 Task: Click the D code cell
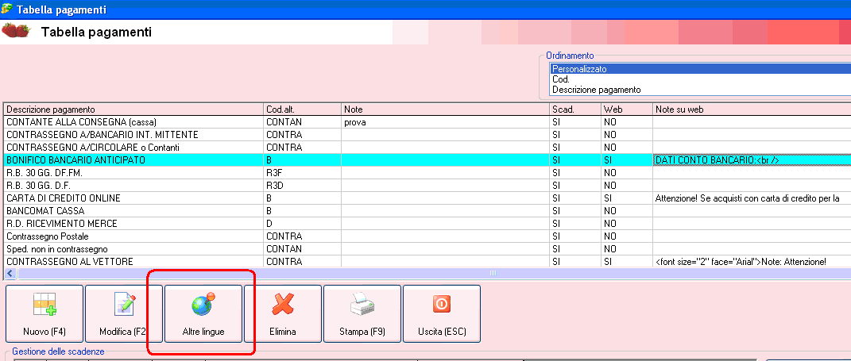tap(302, 224)
